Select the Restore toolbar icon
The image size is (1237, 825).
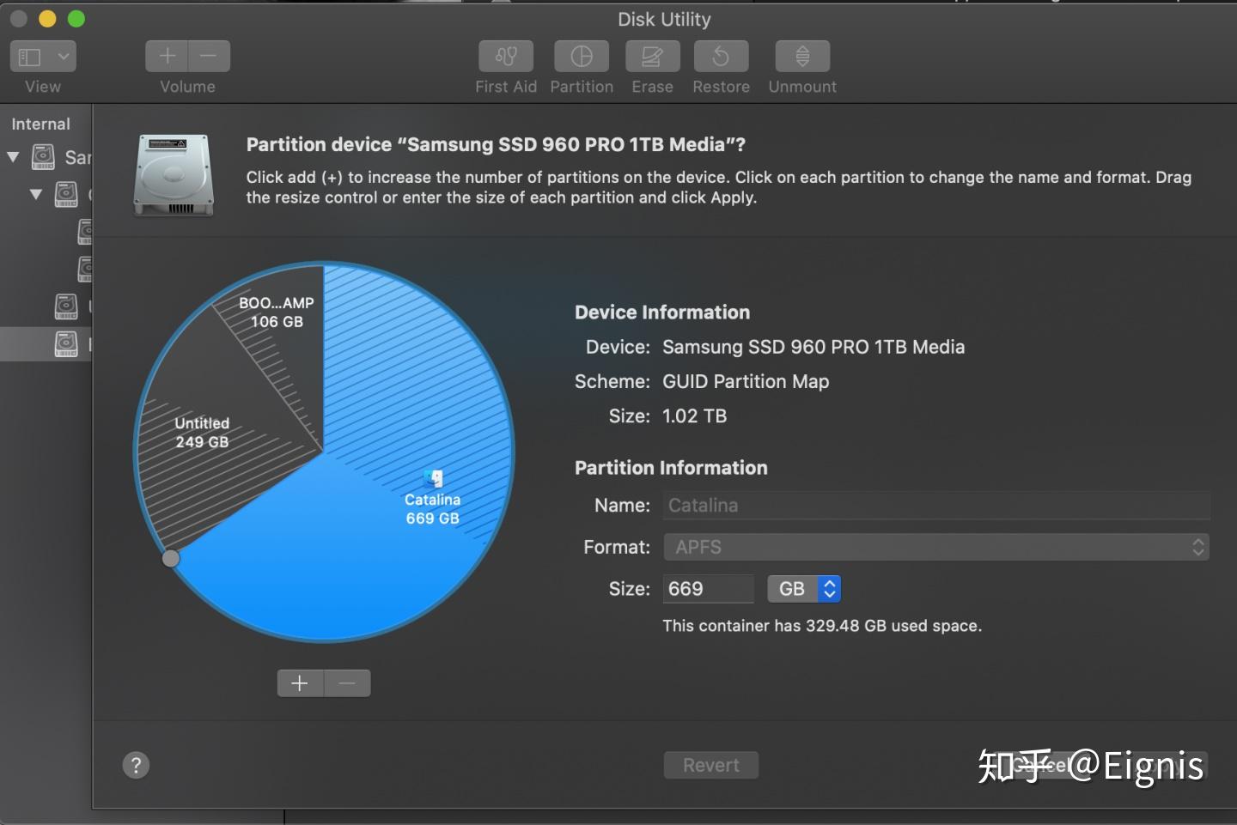click(721, 57)
